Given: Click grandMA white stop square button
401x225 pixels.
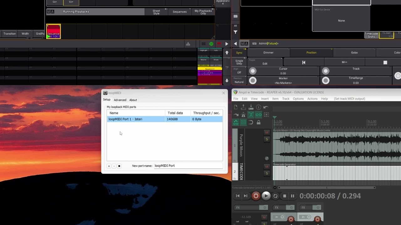Looking at the screenshot, I should click(x=385, y=62).
